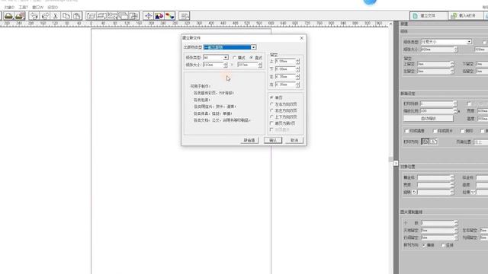Image resolution: width=488 pixels, height=274 pixels.
Task: Adjust 行间留空 stepper in side panel
Action: 456,237
